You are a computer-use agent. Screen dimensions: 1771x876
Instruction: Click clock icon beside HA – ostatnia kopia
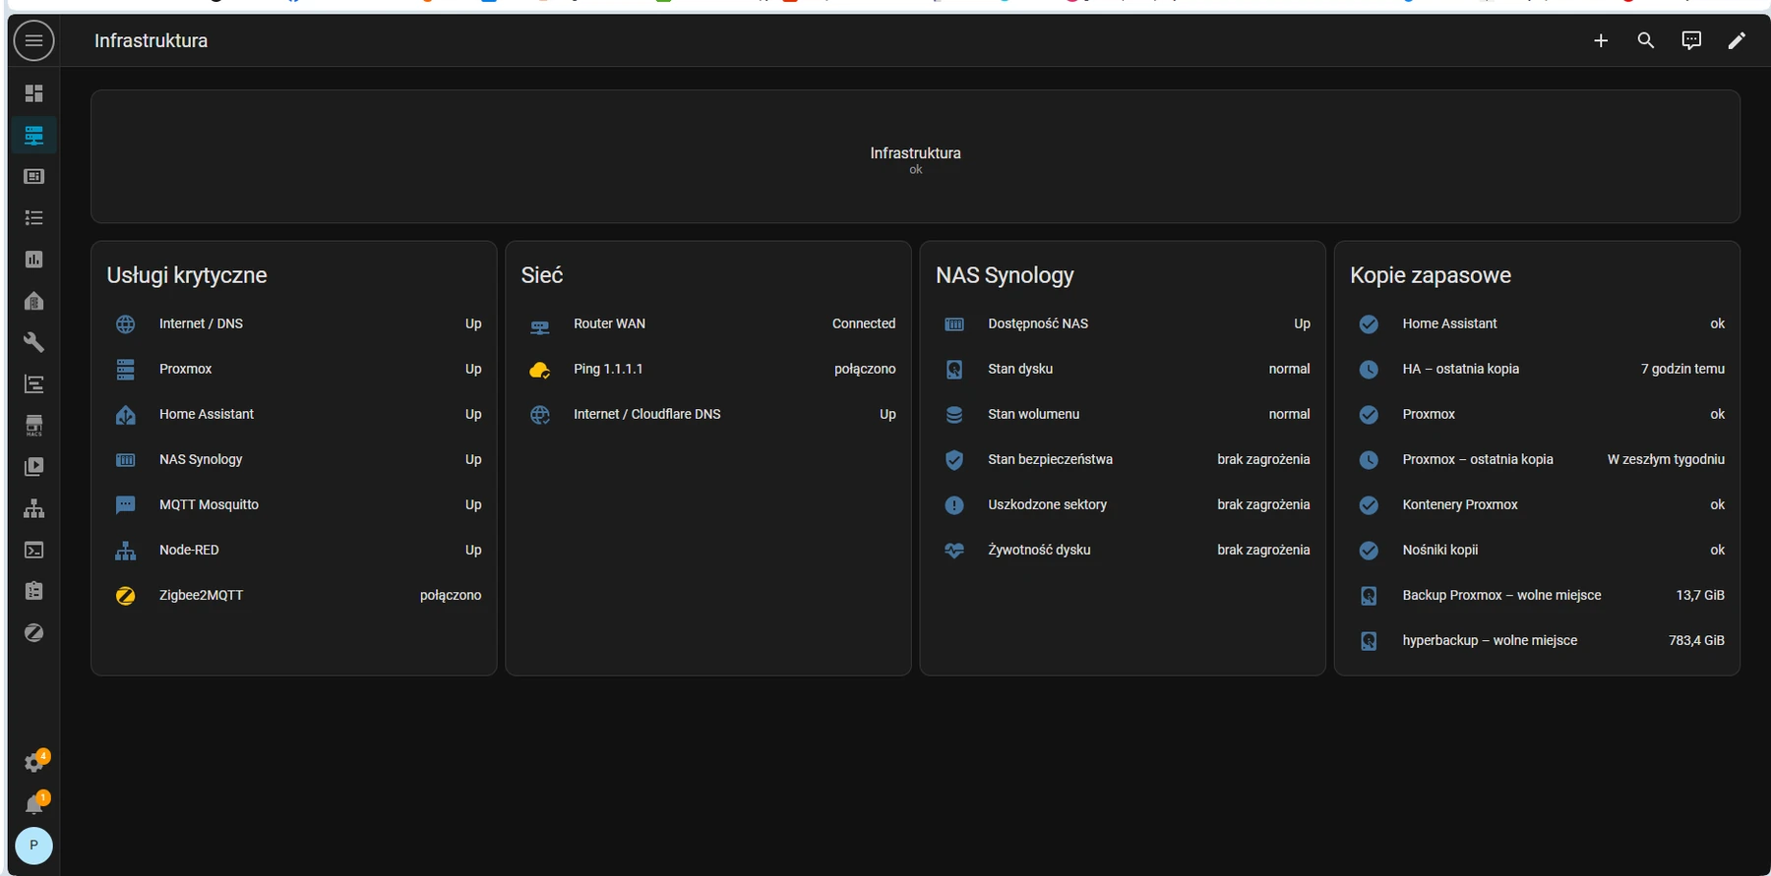pyautogui.click(x=1369, y=370)
